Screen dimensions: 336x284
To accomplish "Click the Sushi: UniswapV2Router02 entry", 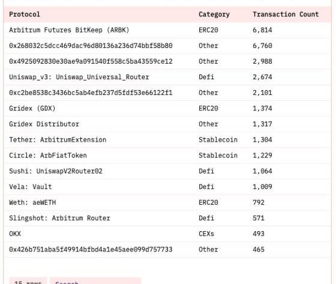I will click(x=55, y=171).
